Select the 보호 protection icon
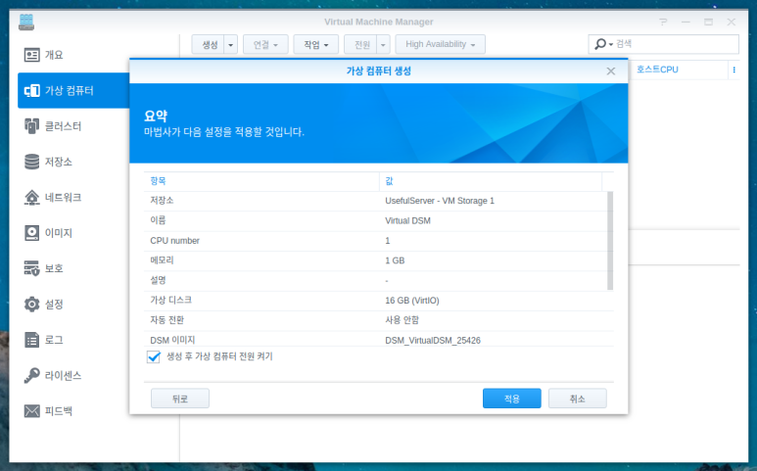757x471 pixels. pos(32,268)
